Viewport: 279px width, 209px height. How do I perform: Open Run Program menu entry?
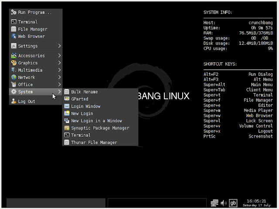(x=36, y=12)
